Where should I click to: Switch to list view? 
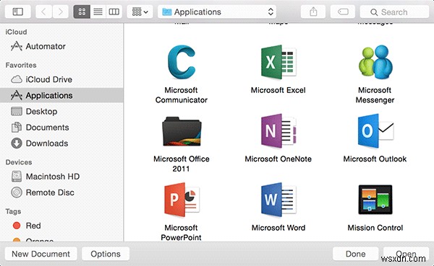click(x=98, y=12)
